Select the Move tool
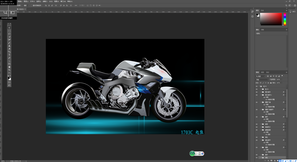This screenshot has width=297, height=162. 9,28
